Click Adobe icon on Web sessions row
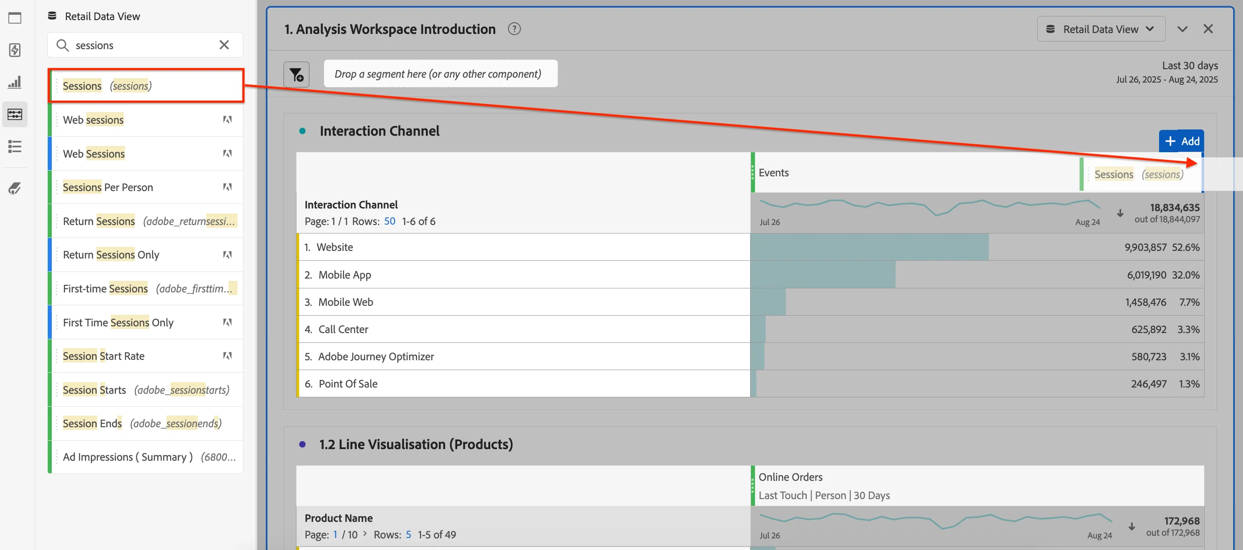Screen dimensions: 1243x550 pos(227,120)
